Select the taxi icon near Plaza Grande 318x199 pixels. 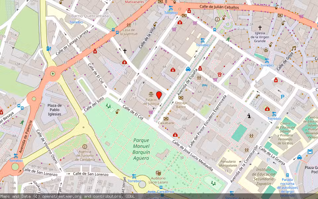point(299,157)
